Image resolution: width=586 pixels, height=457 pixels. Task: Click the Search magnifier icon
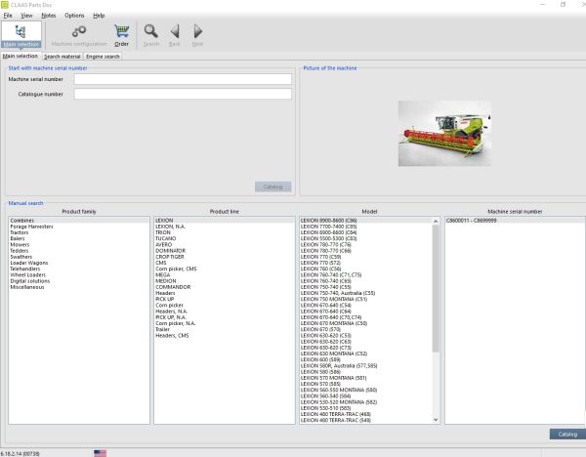[151, 31]
